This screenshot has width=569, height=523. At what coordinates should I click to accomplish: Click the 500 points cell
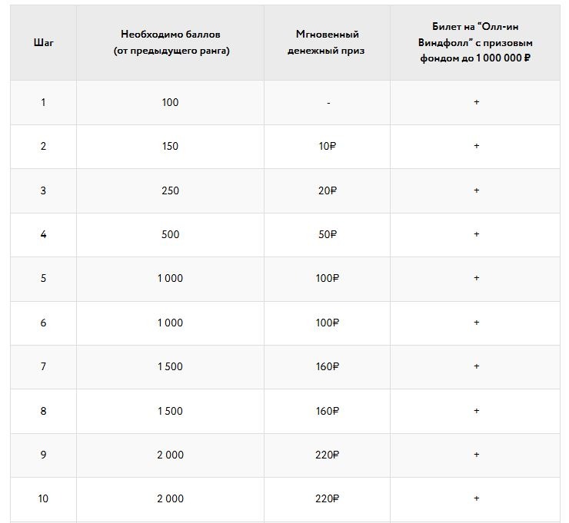170,234
